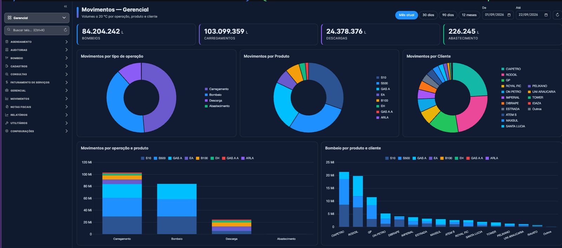Click the refresh button beside date filters
Viewport: 562px width, 248px height.
557,15
